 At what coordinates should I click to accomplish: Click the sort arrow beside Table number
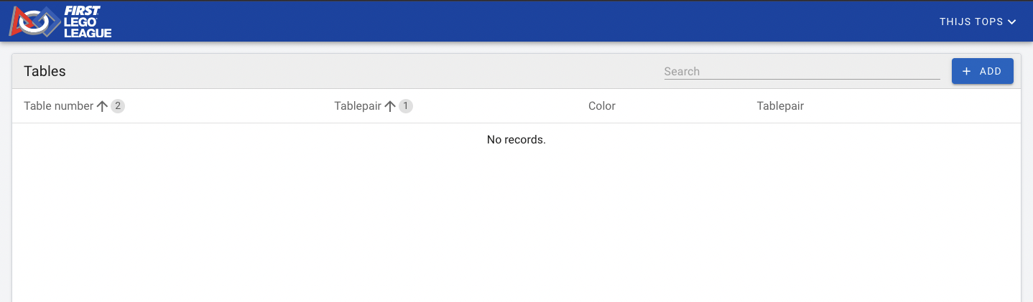pos(102,106)
